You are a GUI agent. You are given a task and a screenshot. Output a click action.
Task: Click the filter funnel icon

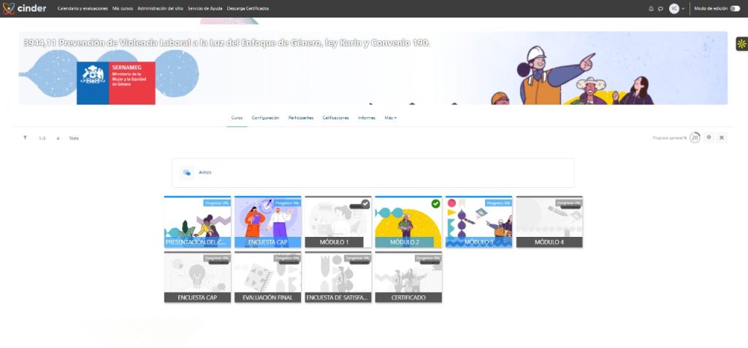(x=25, y=137)
